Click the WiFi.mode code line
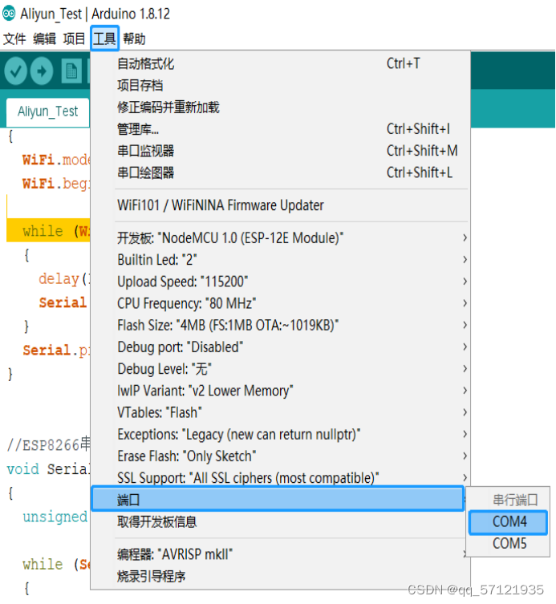Viewport: 556px width, 604px height. pos(56,160)
